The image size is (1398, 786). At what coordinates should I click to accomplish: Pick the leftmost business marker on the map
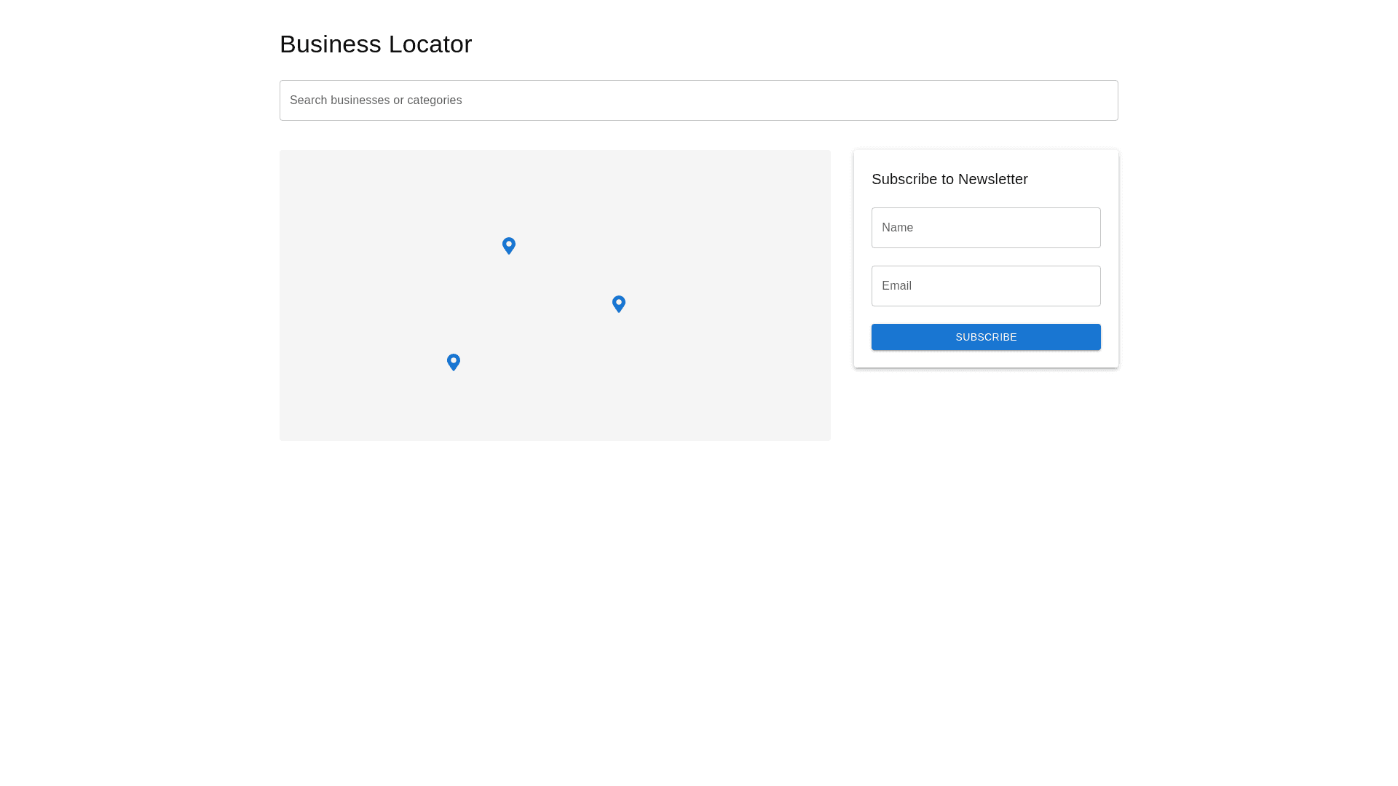coord(454,362)
